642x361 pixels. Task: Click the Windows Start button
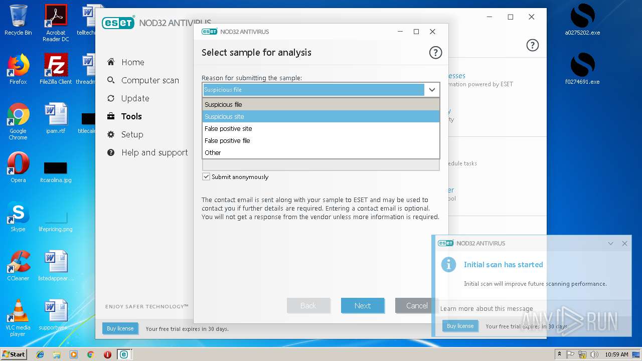14,354
